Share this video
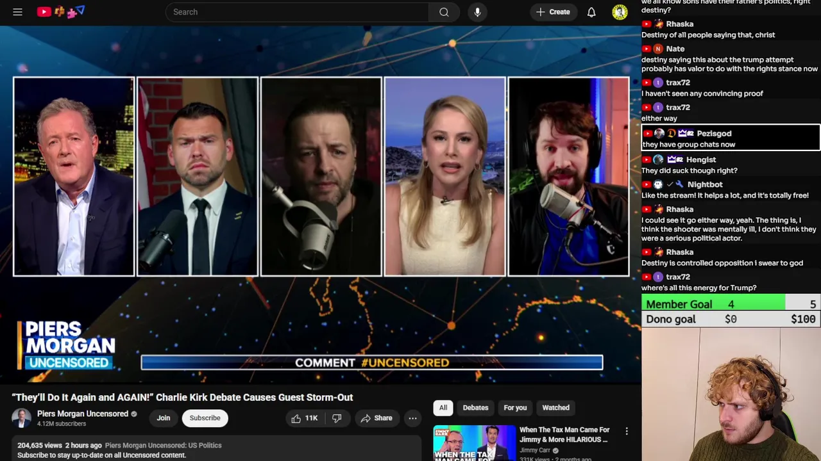 coord(376,418)
